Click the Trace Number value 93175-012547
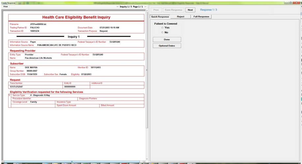 coord(16,87)
